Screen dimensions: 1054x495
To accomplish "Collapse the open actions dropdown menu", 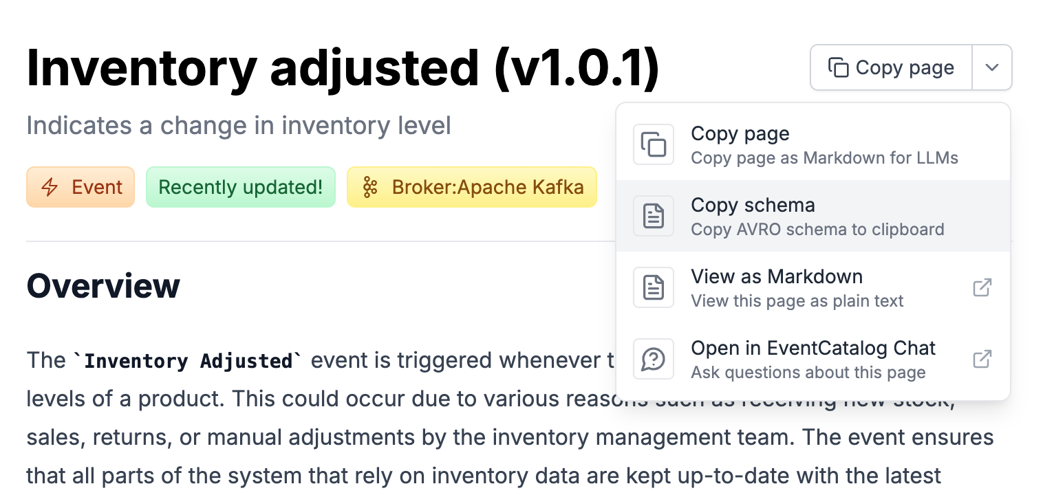I will 992,67.
